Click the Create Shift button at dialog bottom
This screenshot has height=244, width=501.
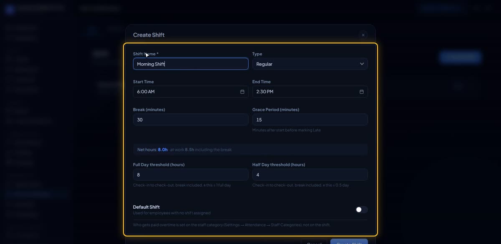[x=349, y=242]
